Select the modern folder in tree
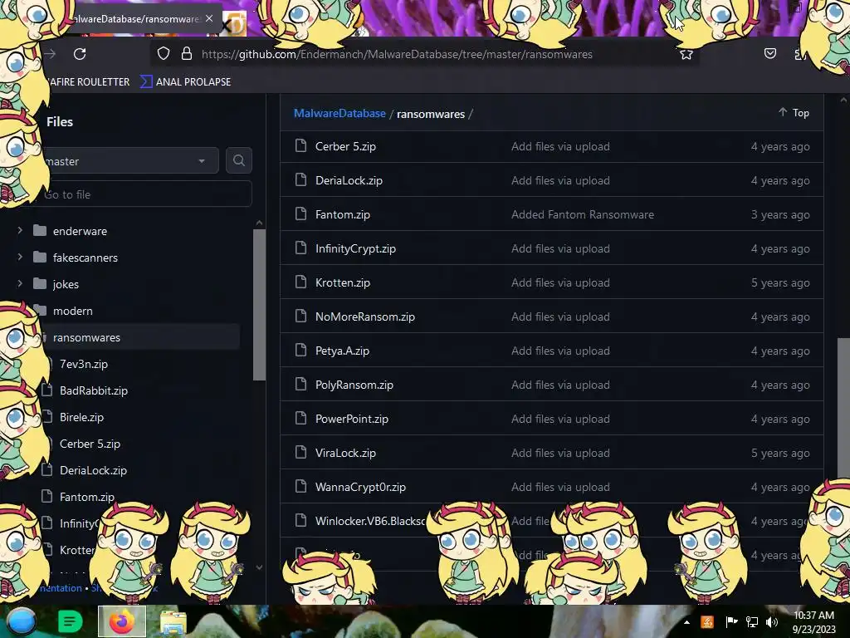Image resolution: width=850 pixels, height=638 pixels. (x=73, y=311)
